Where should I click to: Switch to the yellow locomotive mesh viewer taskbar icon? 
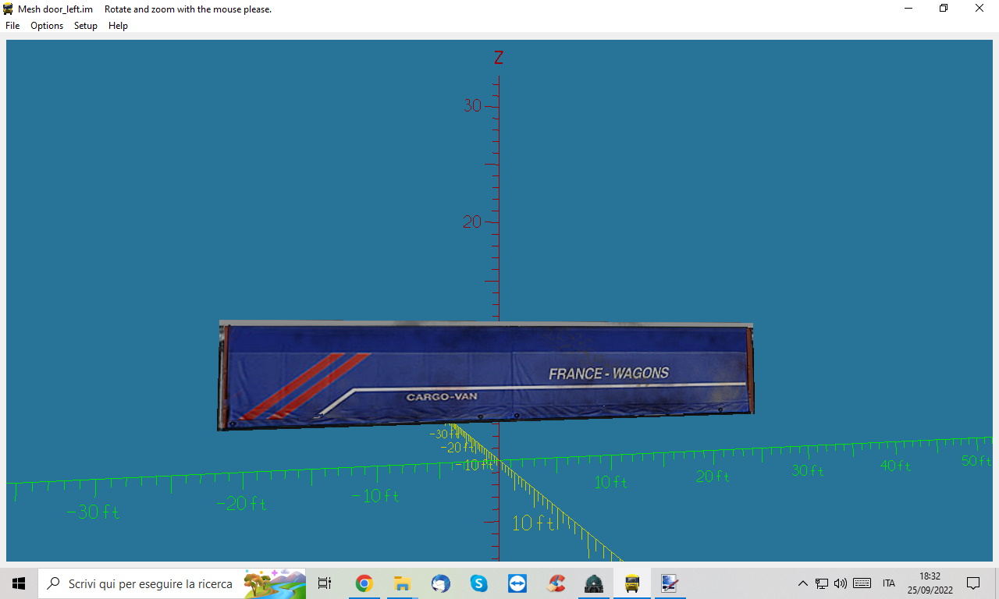(632, 583)
